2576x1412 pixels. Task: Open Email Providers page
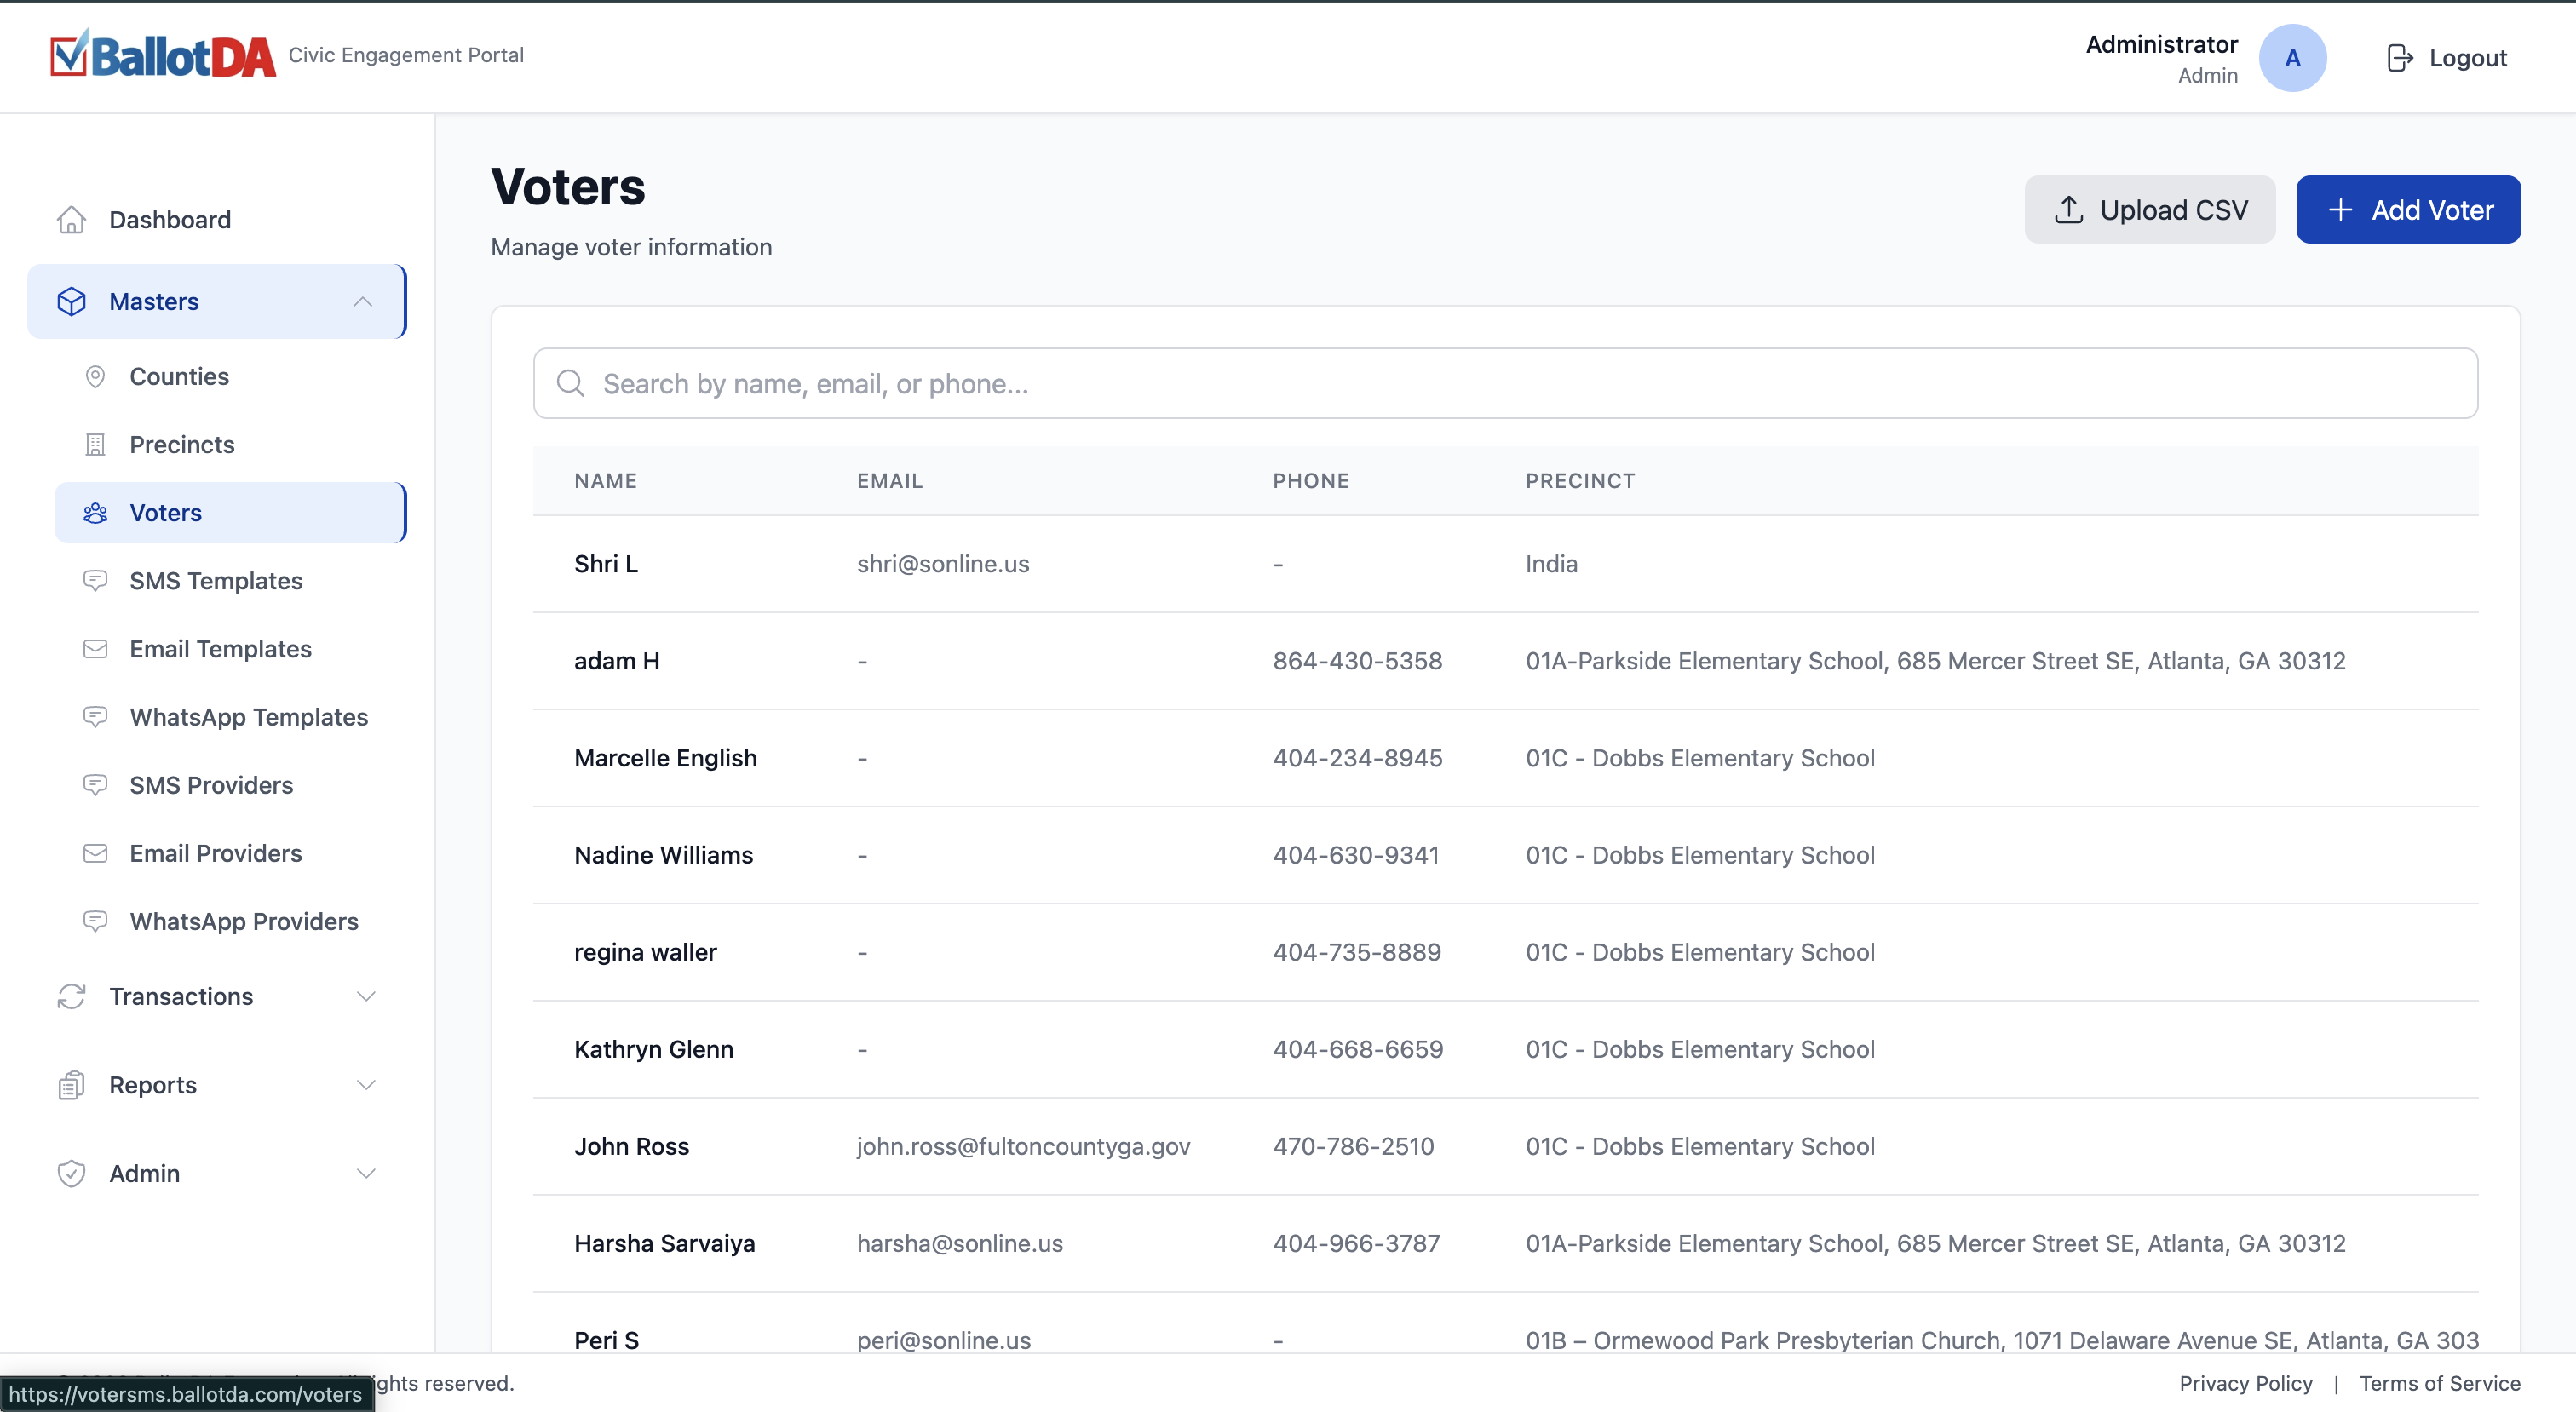[x=230, y=852]
